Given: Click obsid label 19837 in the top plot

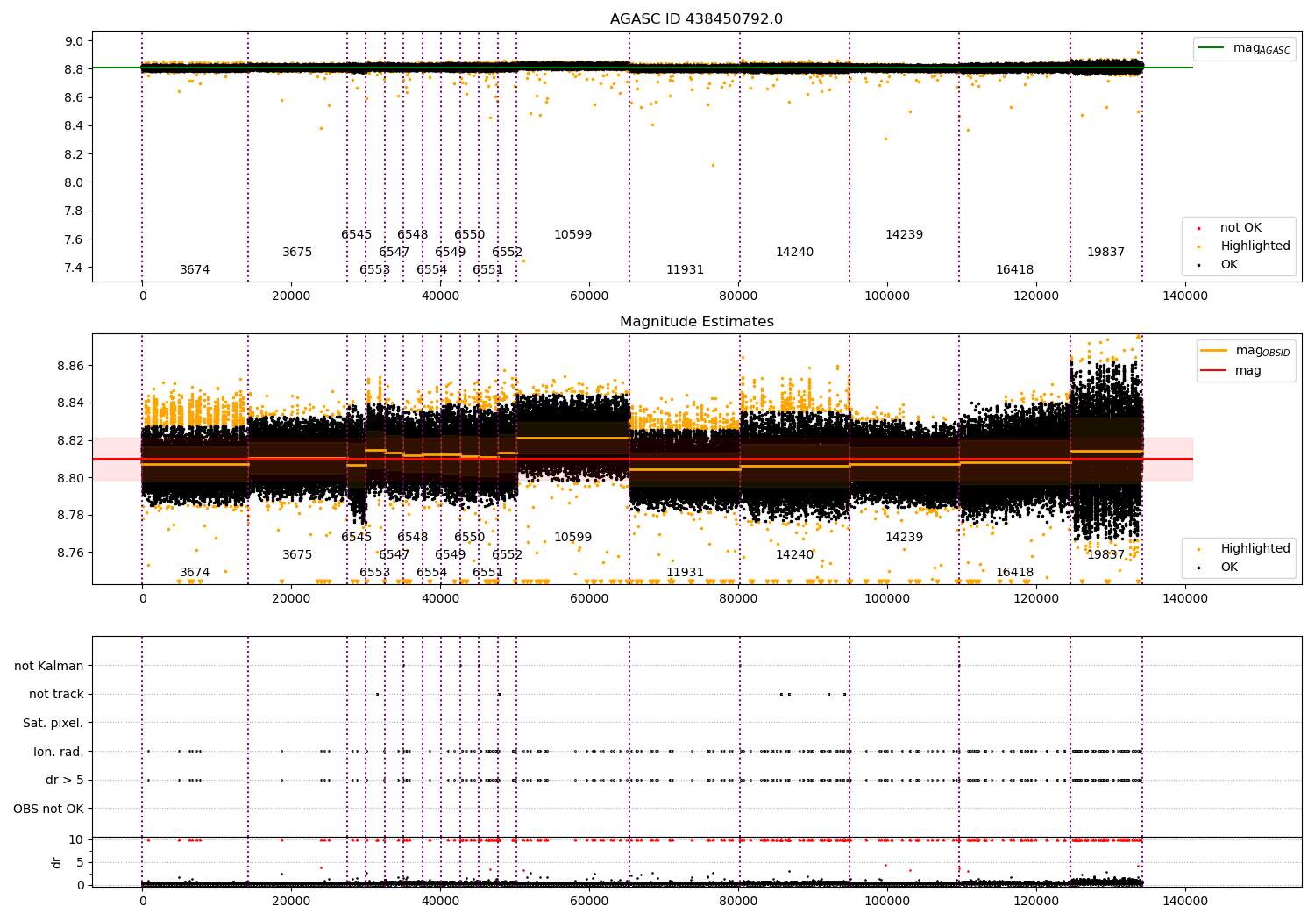Looking at the screenshot, I should coord(1105,253).
